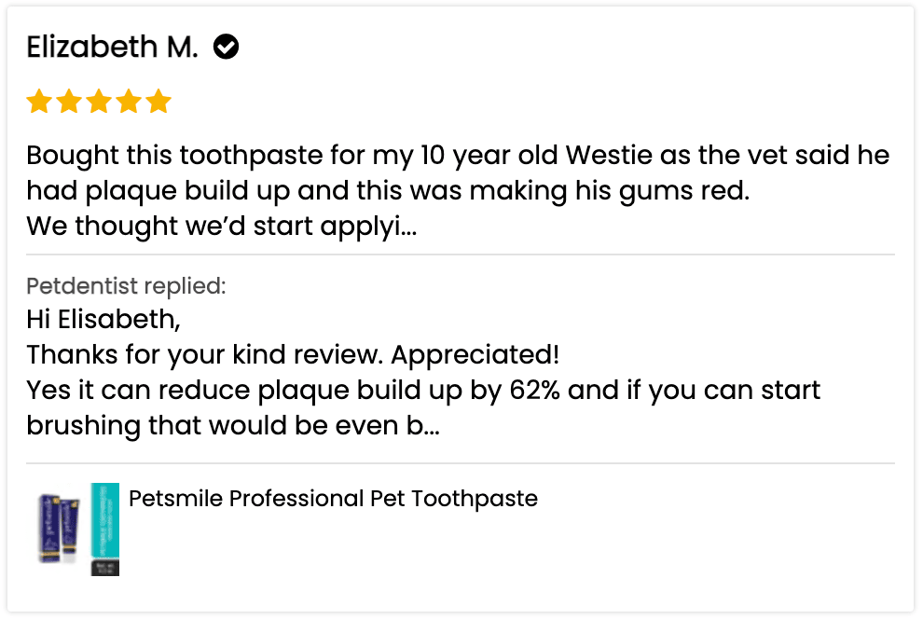Click the verified badge beside Elizabeth M.
923x619 pixels.
pyautogui.click(x=227, y=46)
